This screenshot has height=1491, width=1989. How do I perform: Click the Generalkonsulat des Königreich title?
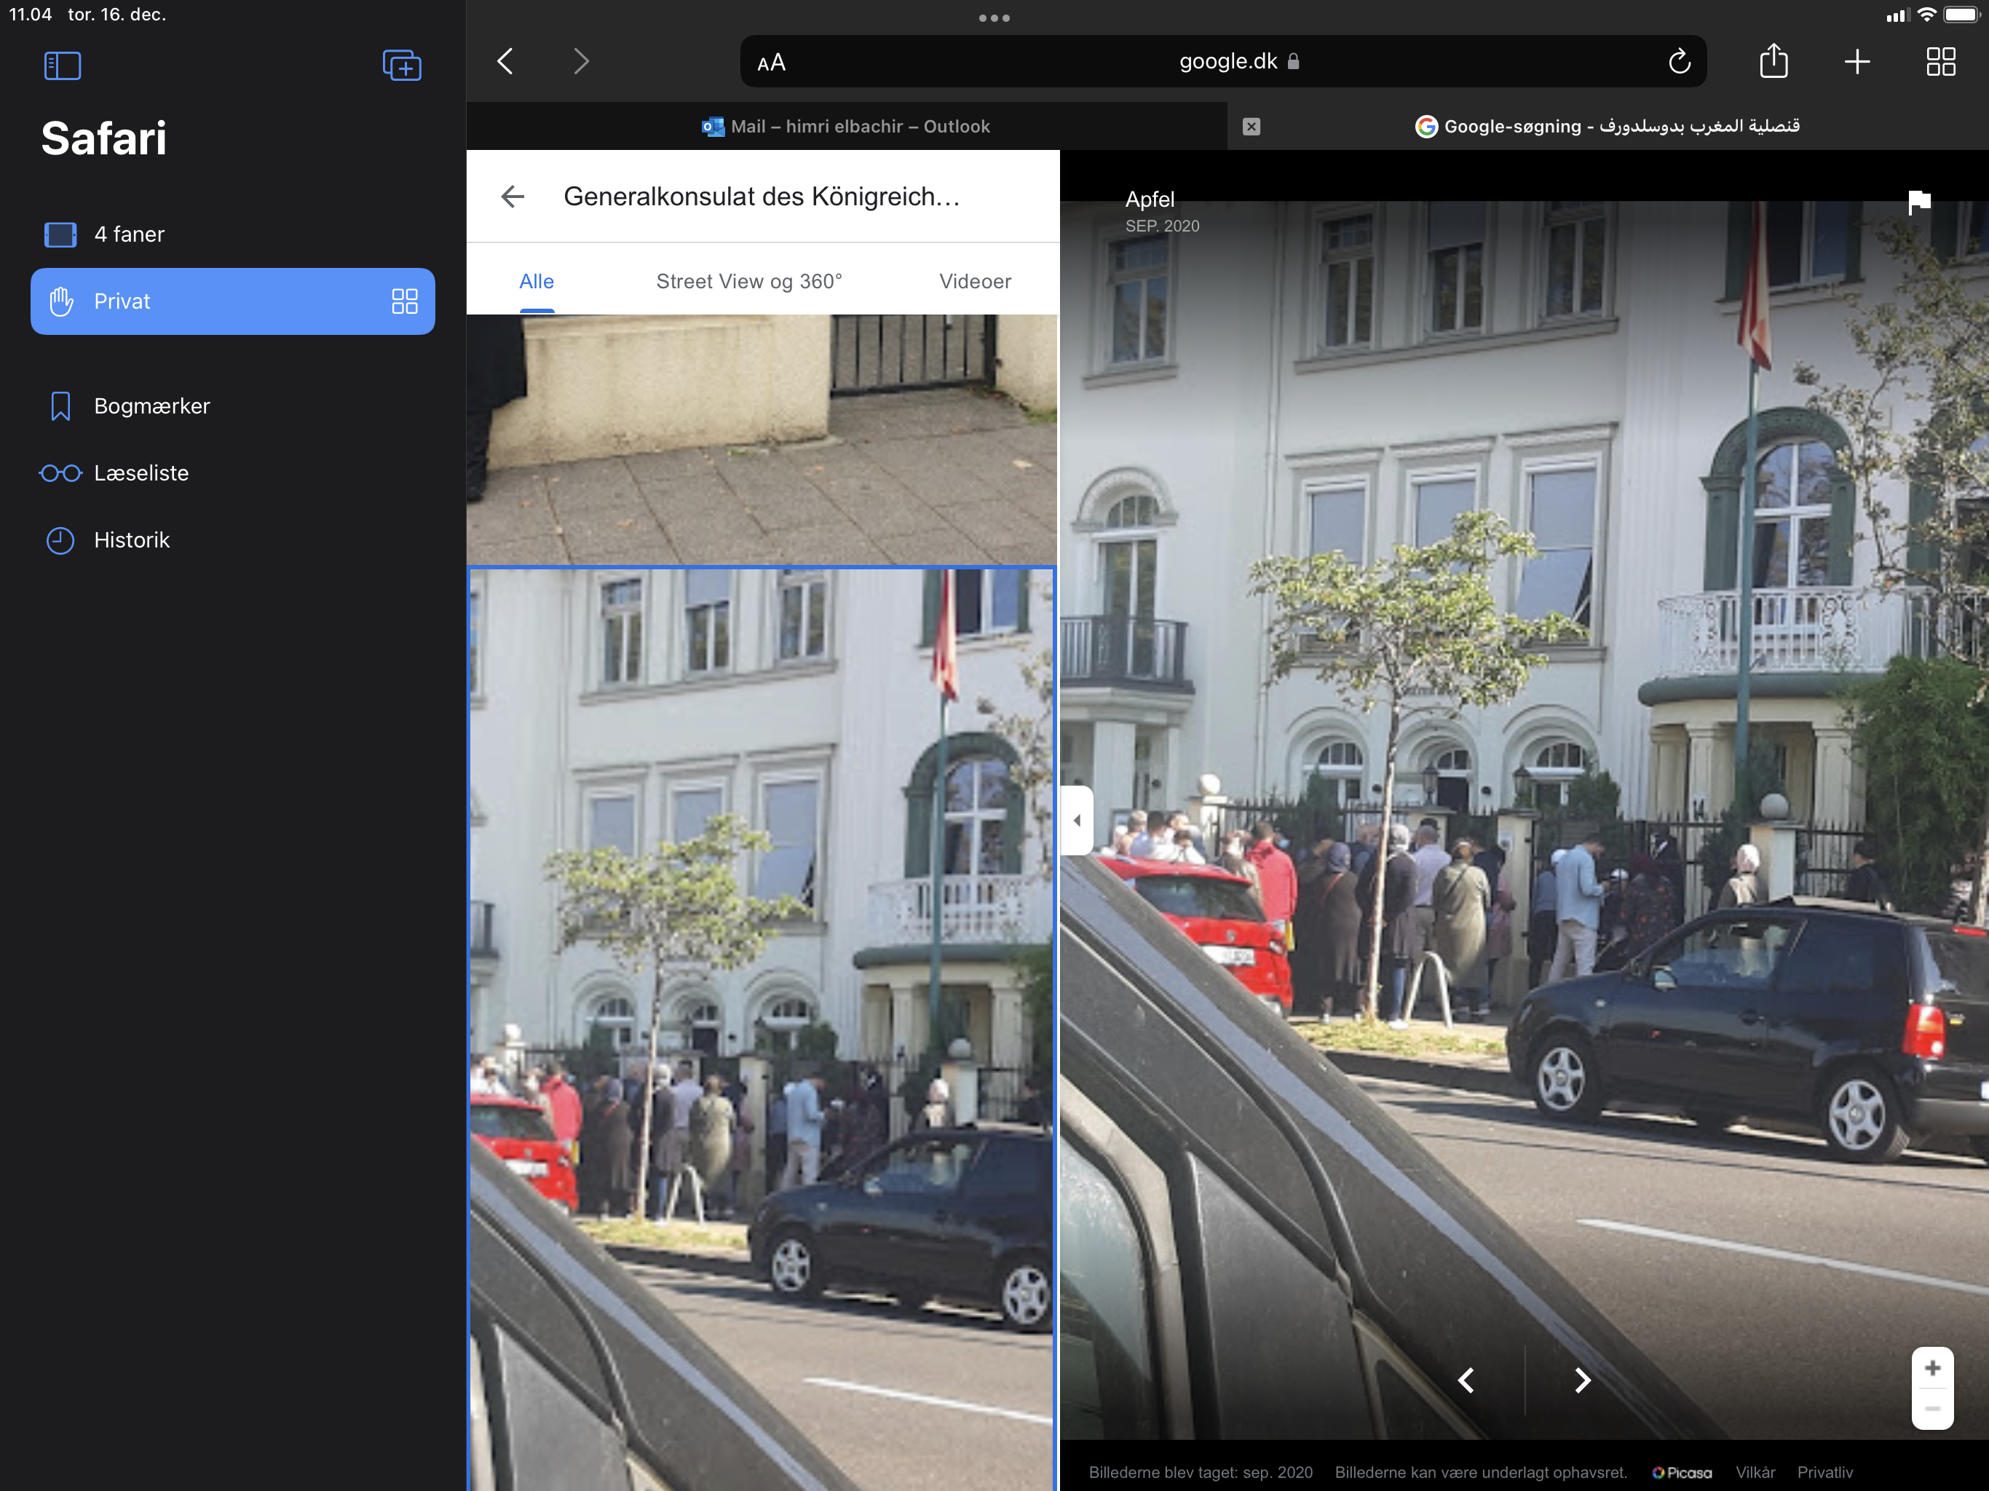pos(762,196)
